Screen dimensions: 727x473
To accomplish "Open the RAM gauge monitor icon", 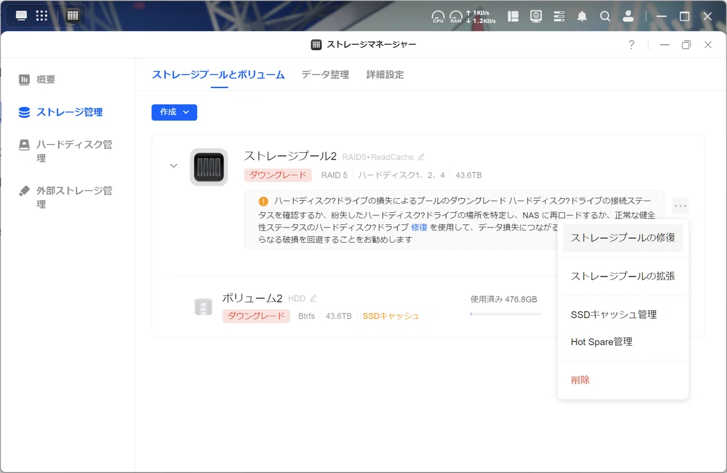I will 456,16.
